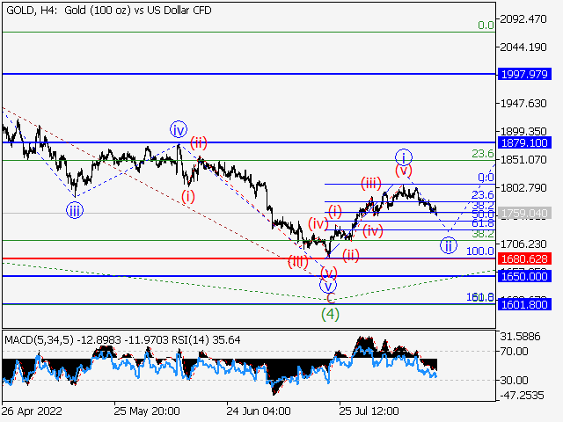Click the 2092.470 price axis label
563x422 pixels.
523,19
